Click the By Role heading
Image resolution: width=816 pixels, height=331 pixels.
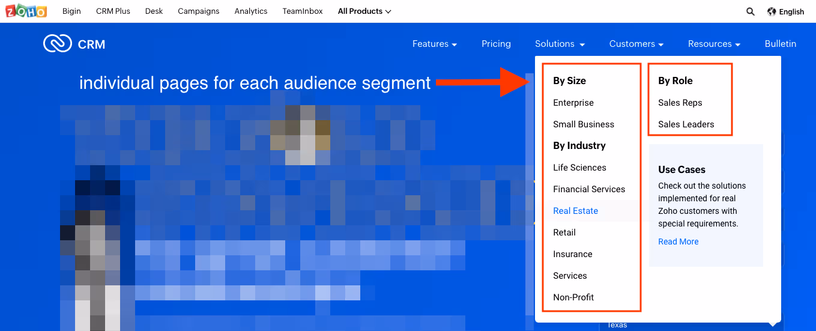coord(675,80)
